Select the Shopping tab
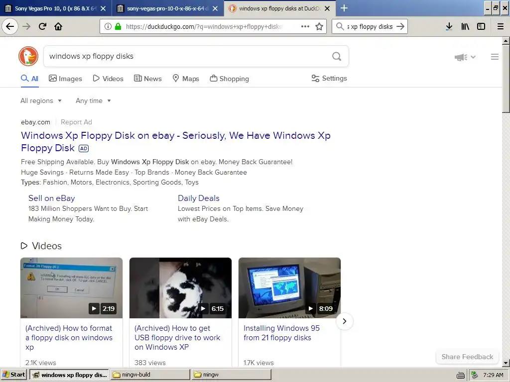The height and width of the screenshot is (382, 510). pyautogui.click(x=229, y=79)
